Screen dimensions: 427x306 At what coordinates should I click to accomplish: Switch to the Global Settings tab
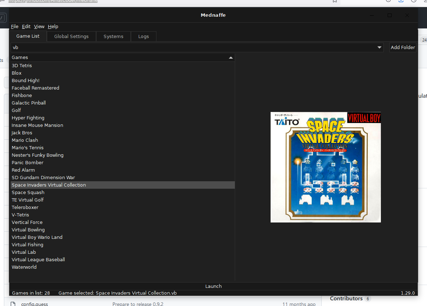71,37
